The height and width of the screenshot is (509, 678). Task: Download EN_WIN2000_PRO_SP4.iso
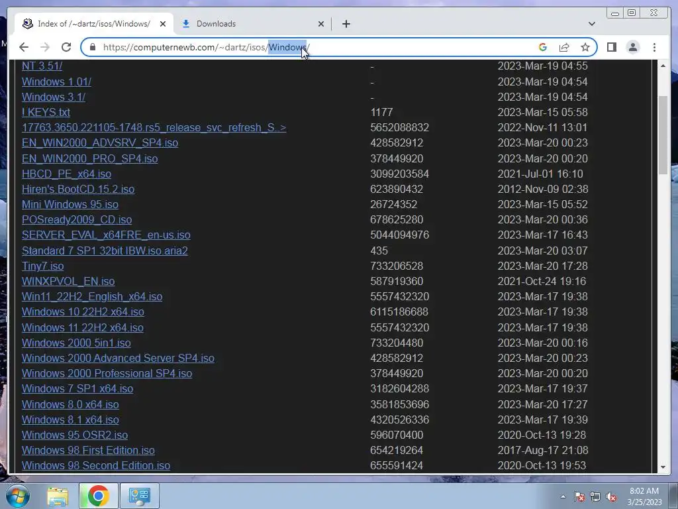[89, 158]
